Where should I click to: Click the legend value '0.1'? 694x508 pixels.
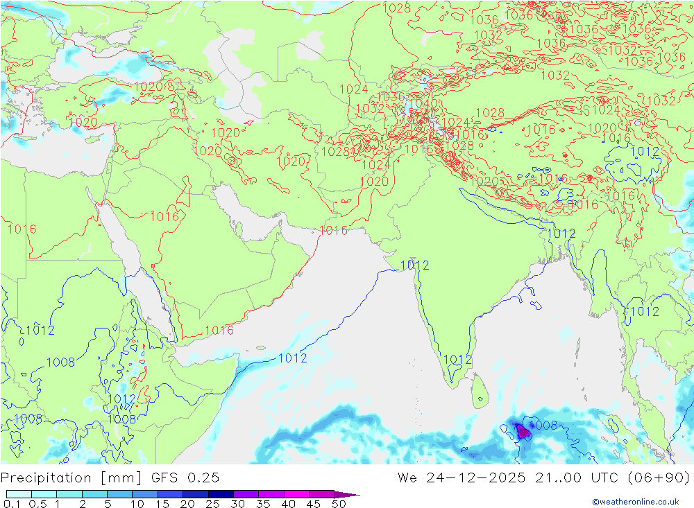click(12, 504)
